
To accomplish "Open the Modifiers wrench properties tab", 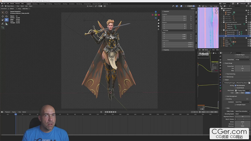I will 220,77.
